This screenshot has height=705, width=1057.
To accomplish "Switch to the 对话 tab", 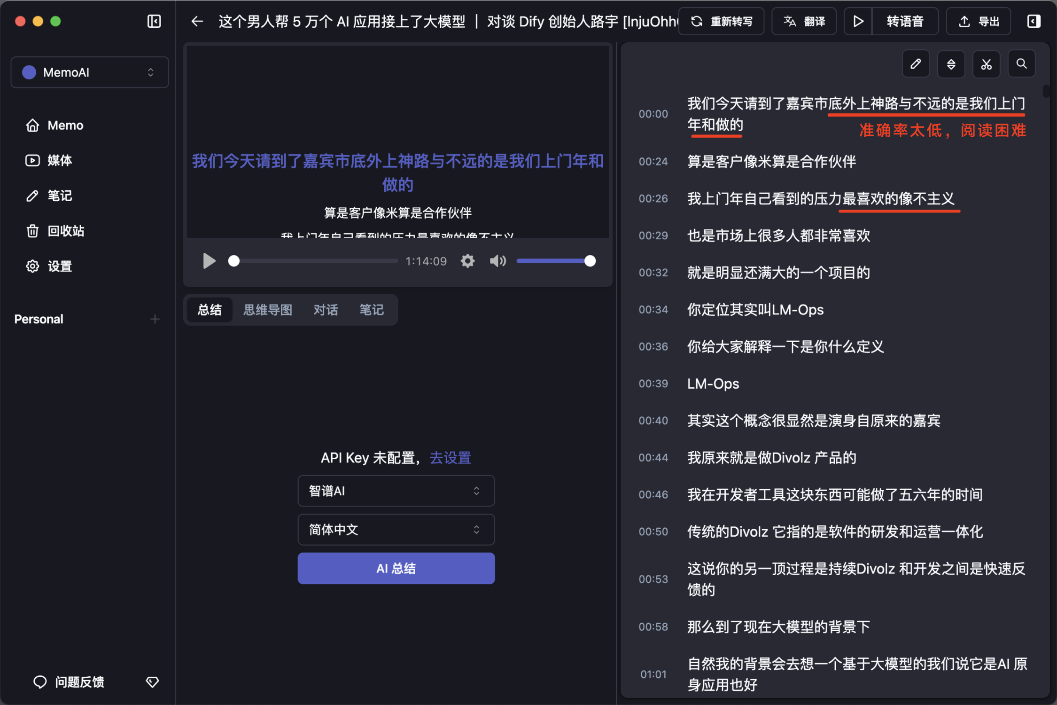I will pos(326,310).
